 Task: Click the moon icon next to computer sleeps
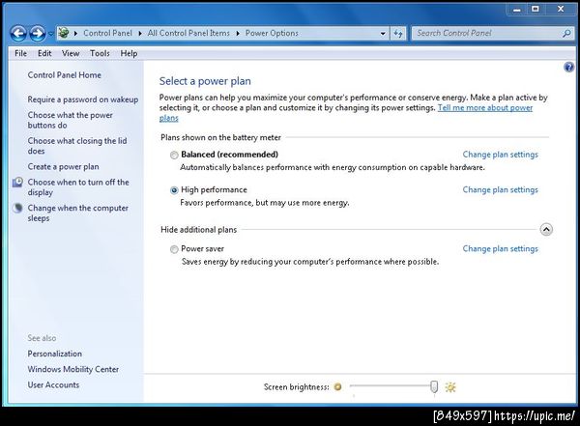click(17, 208)
